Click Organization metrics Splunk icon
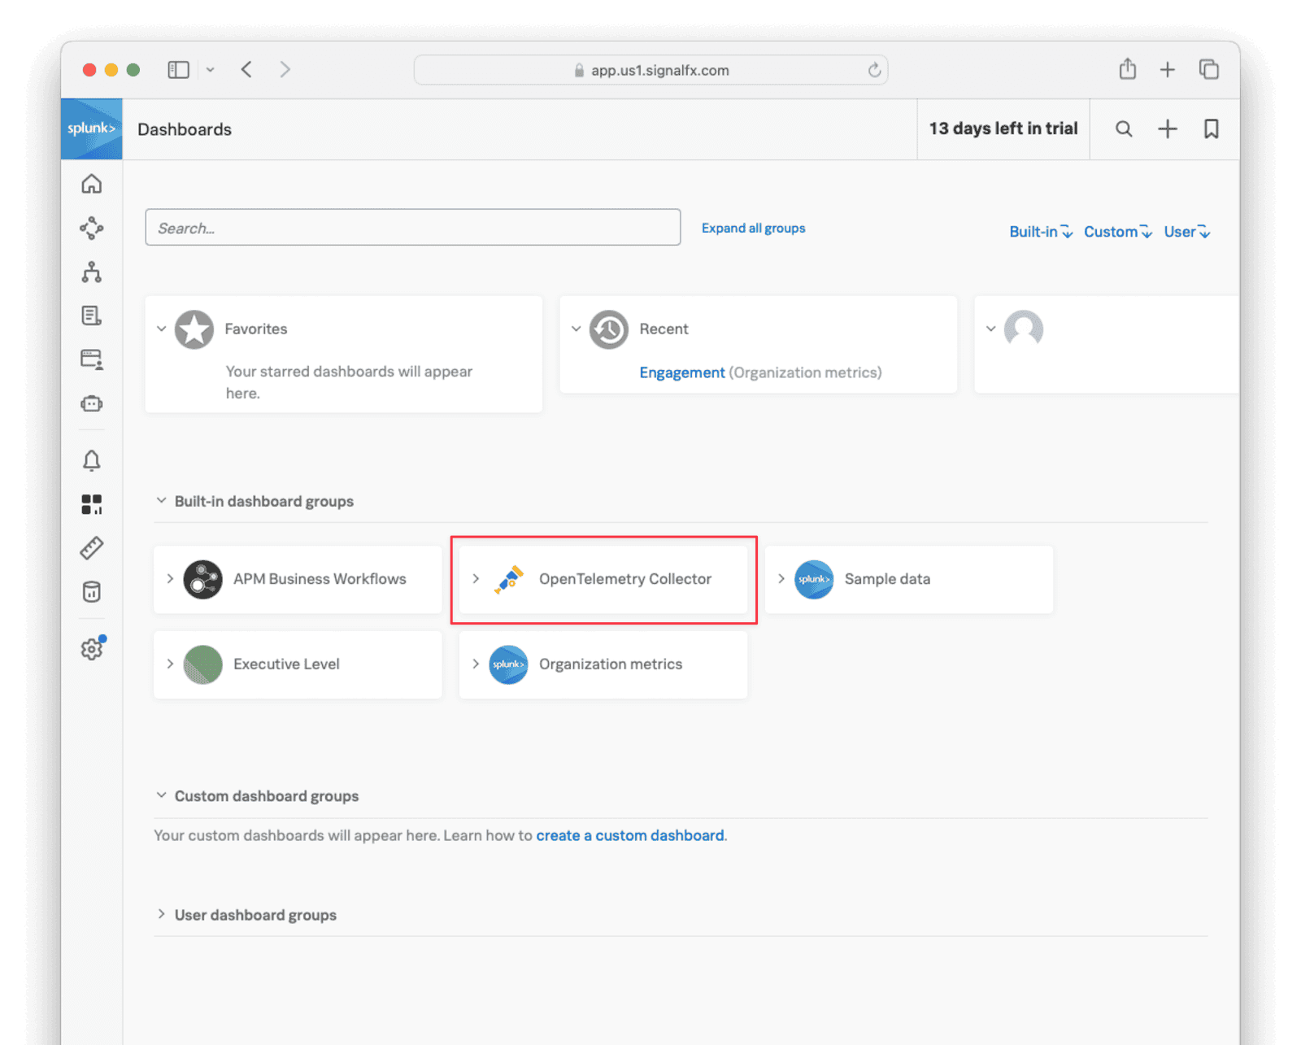This screenshot has width=1301, height=1045. [x=509, y=664]
